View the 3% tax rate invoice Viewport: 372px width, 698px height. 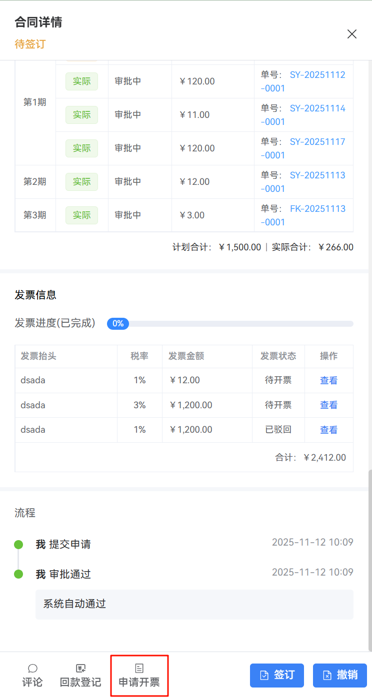pyautogui.click(x=328, y=405)
